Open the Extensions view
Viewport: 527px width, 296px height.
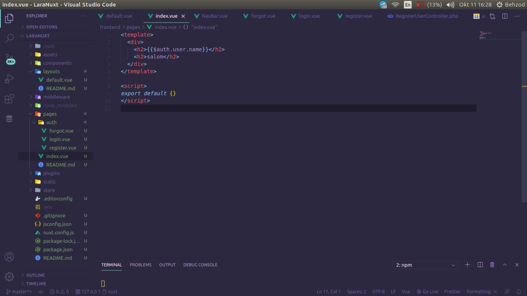(9, 99)
